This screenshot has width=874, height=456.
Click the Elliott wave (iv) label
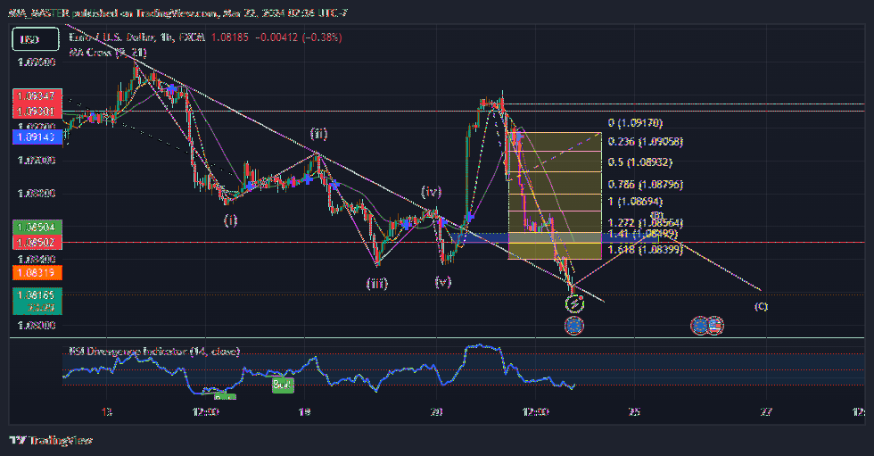tap(431, 192)
